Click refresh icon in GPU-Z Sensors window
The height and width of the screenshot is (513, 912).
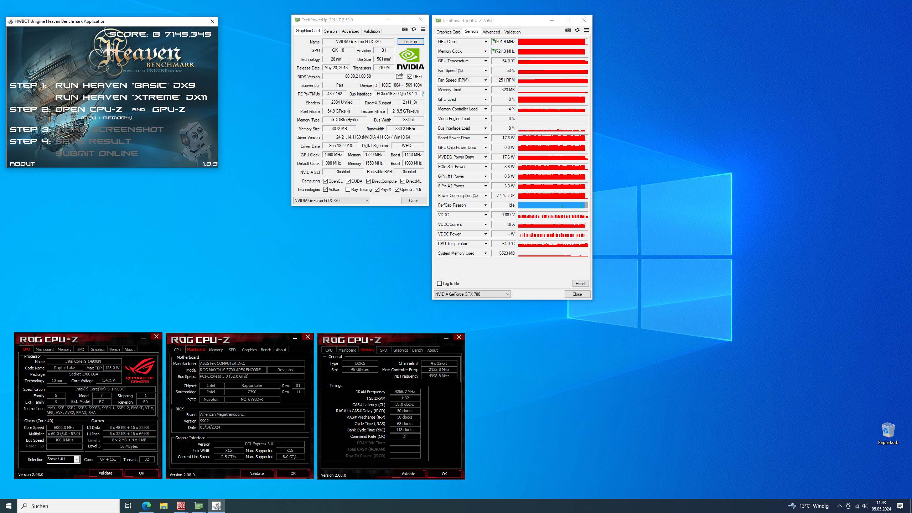[x=577, y=30]
